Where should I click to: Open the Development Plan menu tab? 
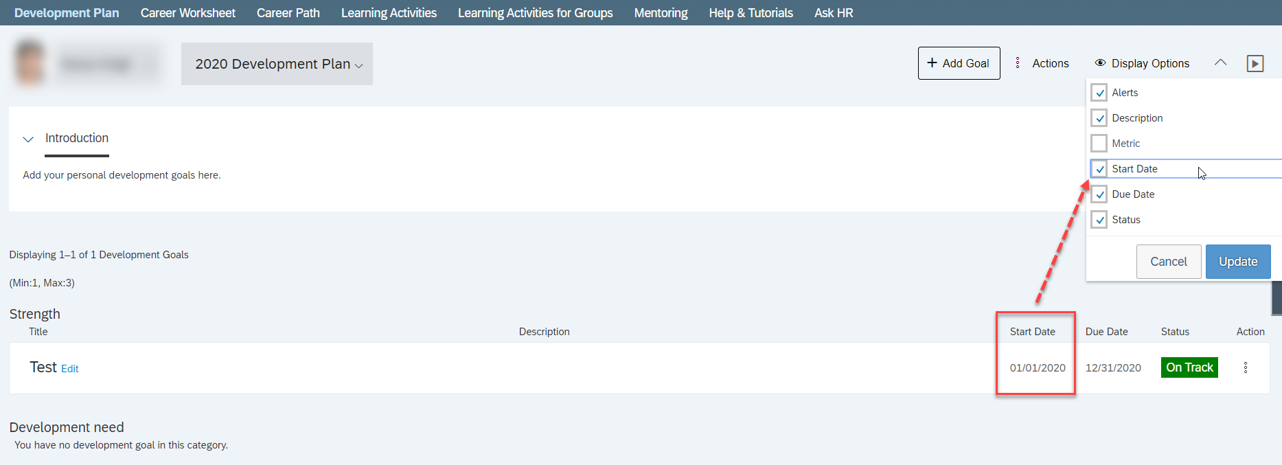(67, 13)
